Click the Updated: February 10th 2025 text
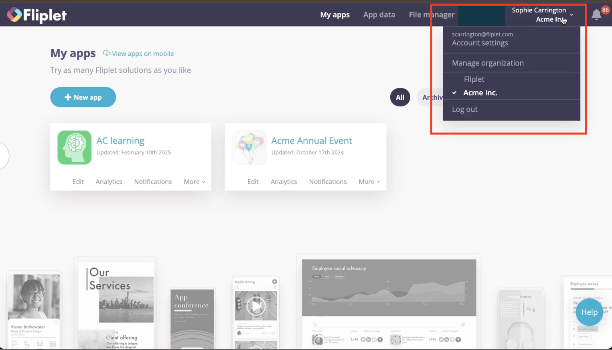The width and height of the screenshot is (612, 350). (x=134, y=152)
